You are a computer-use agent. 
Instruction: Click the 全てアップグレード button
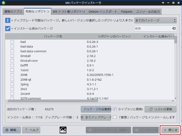pyautogui.click(x=96, y=117)
